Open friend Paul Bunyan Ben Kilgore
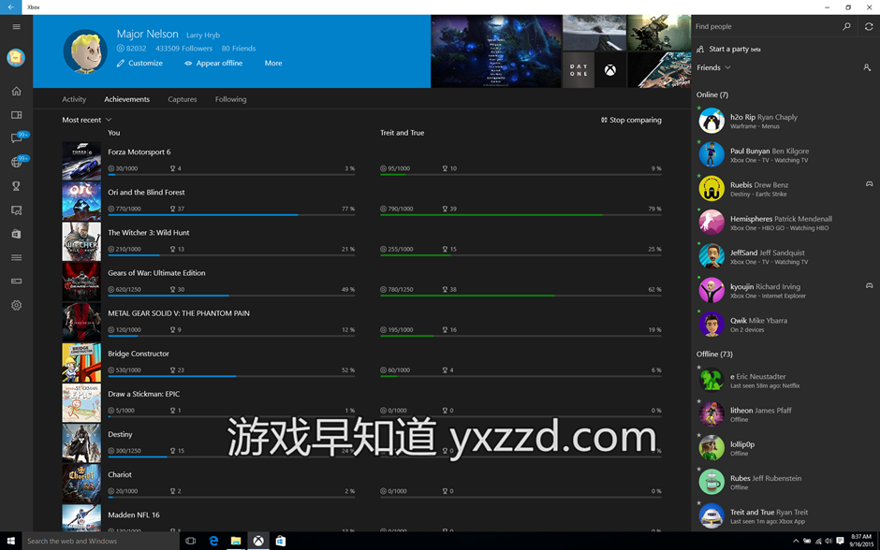Screen dimensions: 880x550 click(785, 154)
